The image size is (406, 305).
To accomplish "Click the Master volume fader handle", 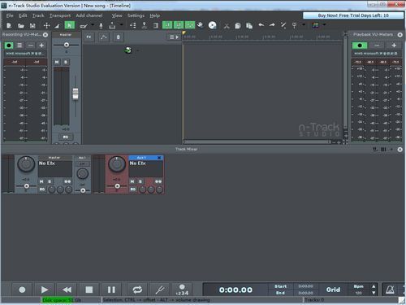I will (76, 94).
